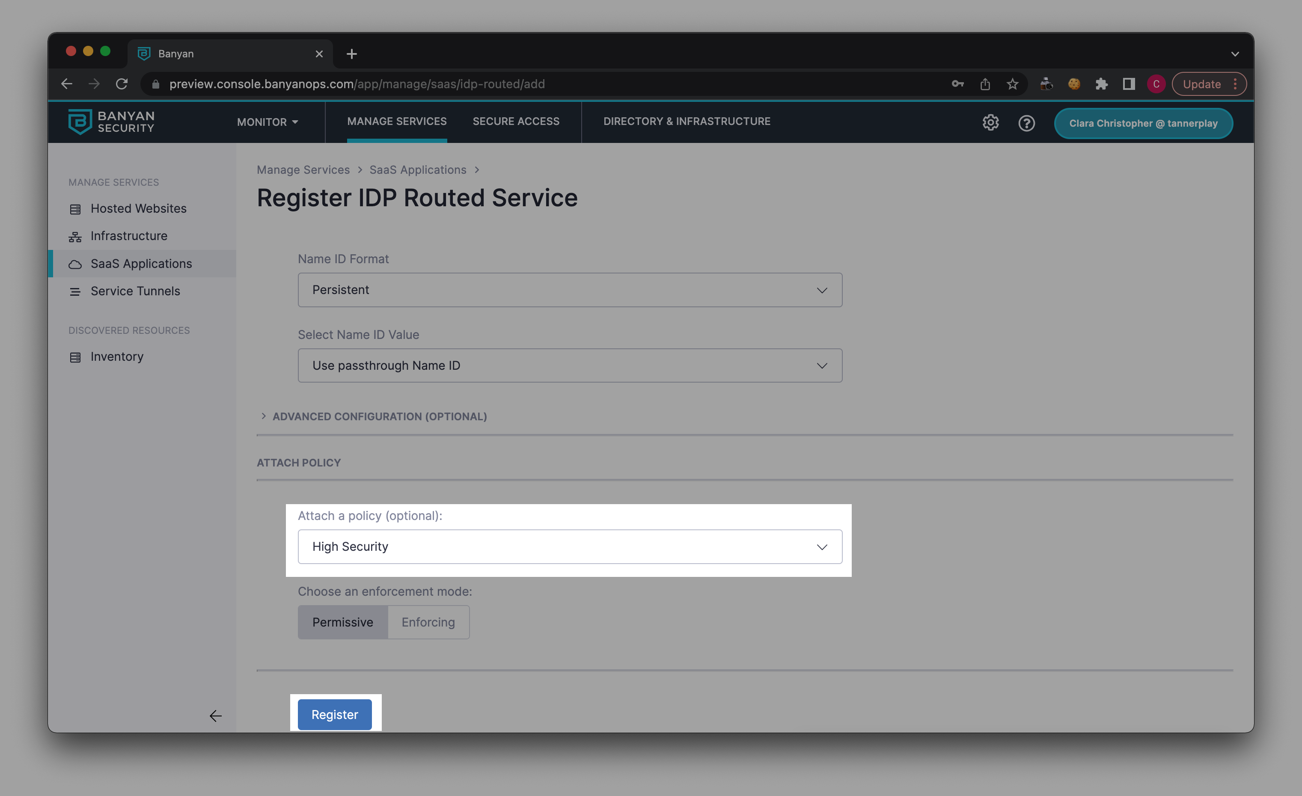
Task: Click the settings gear icon
Action: pyautogui.click(x=990, y=122)
